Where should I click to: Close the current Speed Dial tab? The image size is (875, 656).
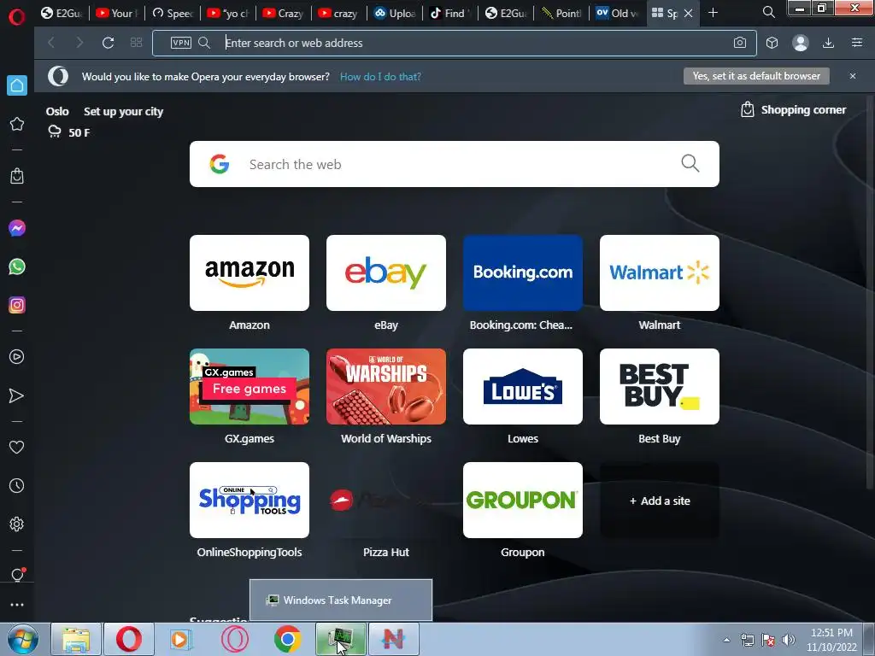point(689,13)
